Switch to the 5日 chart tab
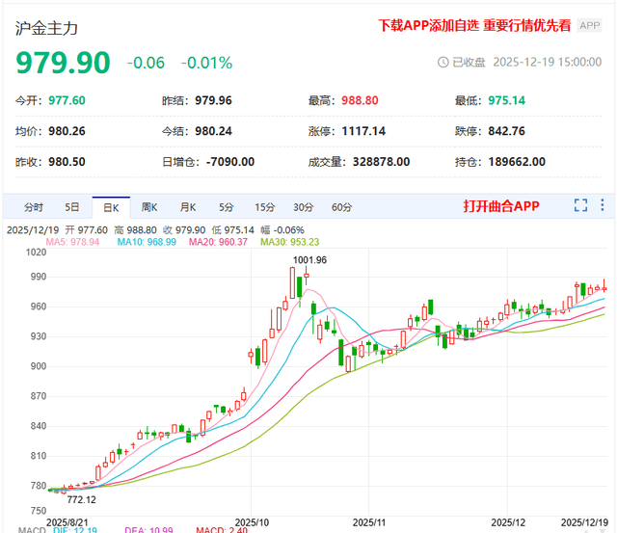This screenshot has width=617, height=533. pos(72,207)
